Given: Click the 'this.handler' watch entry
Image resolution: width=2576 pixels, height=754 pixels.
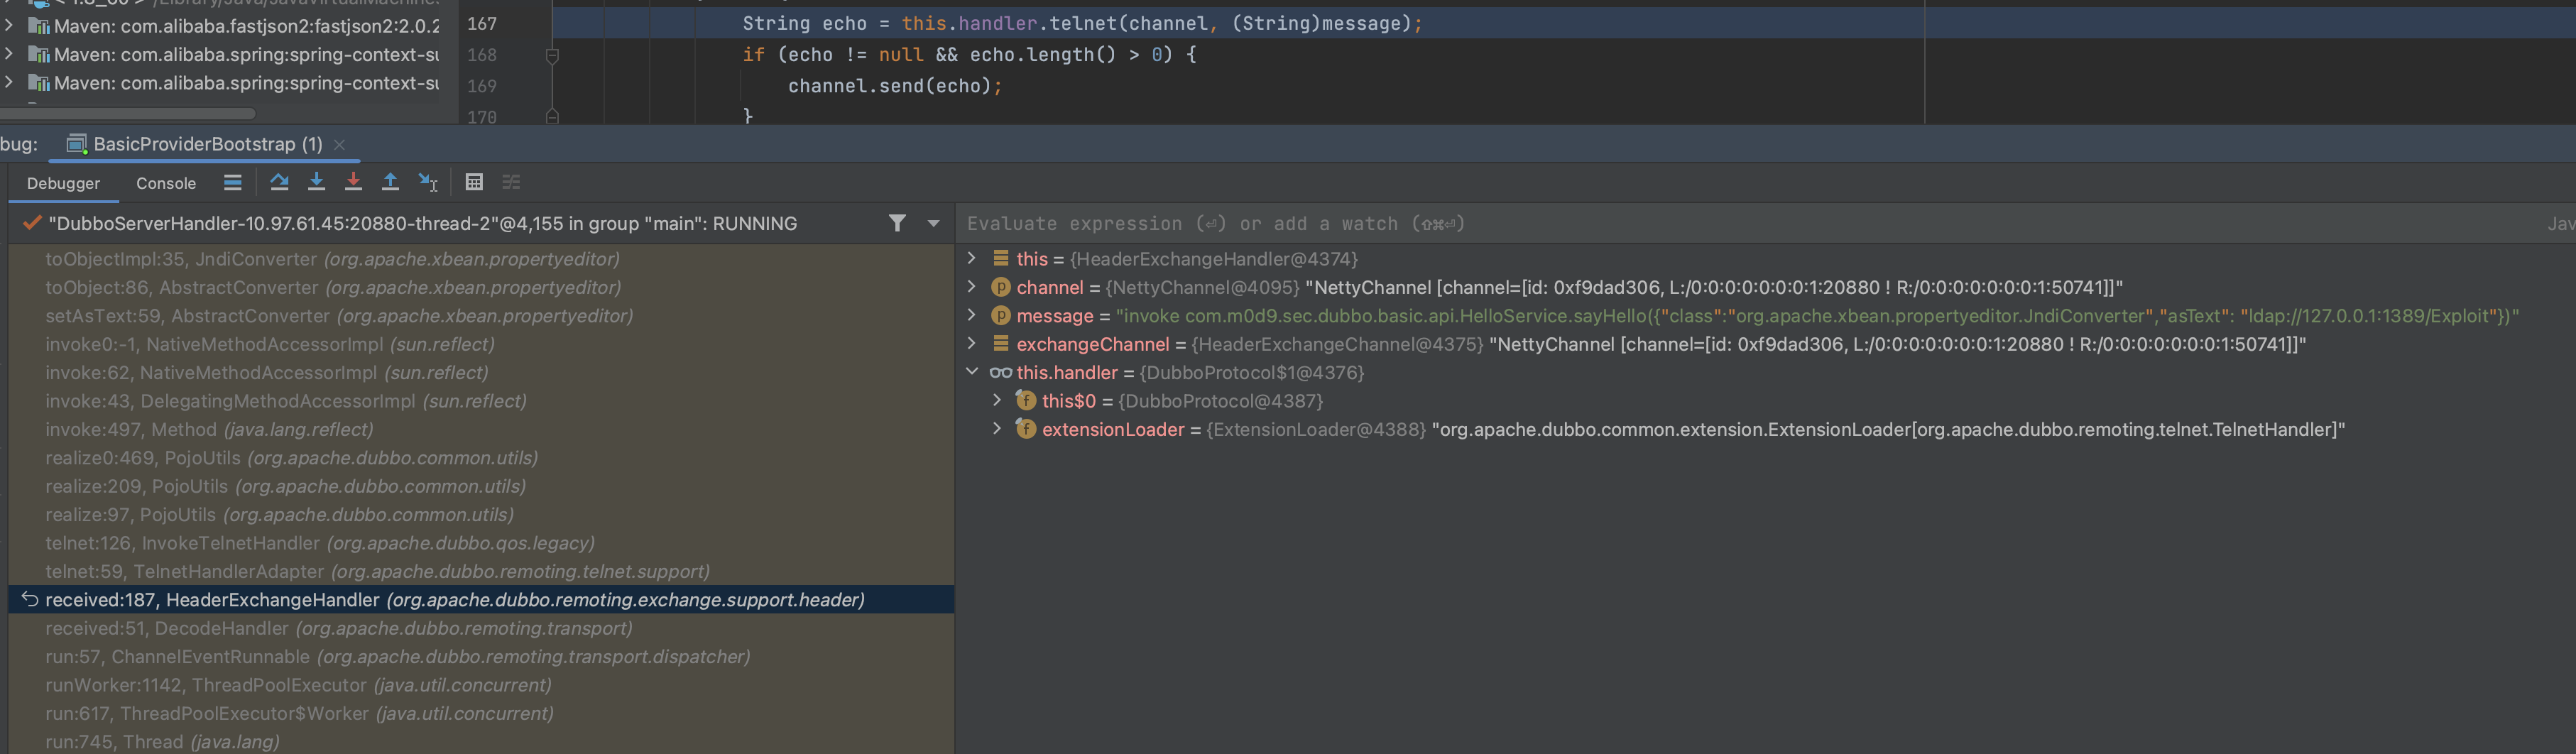Looking at the screenshot, I should pos(1067,373).
